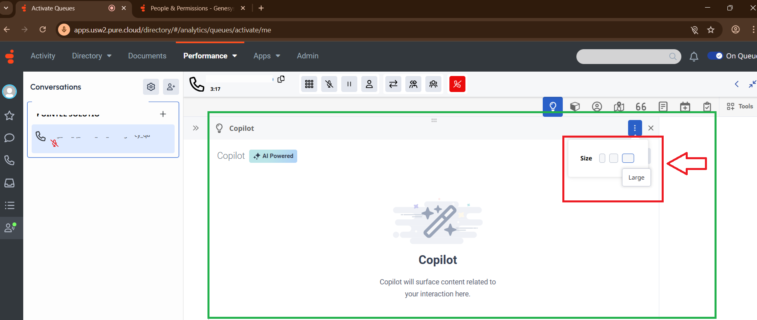The width and height of the screenshot is (757, 320).
Task: Open the quotation marks responses tab
Action: point(641,106)
